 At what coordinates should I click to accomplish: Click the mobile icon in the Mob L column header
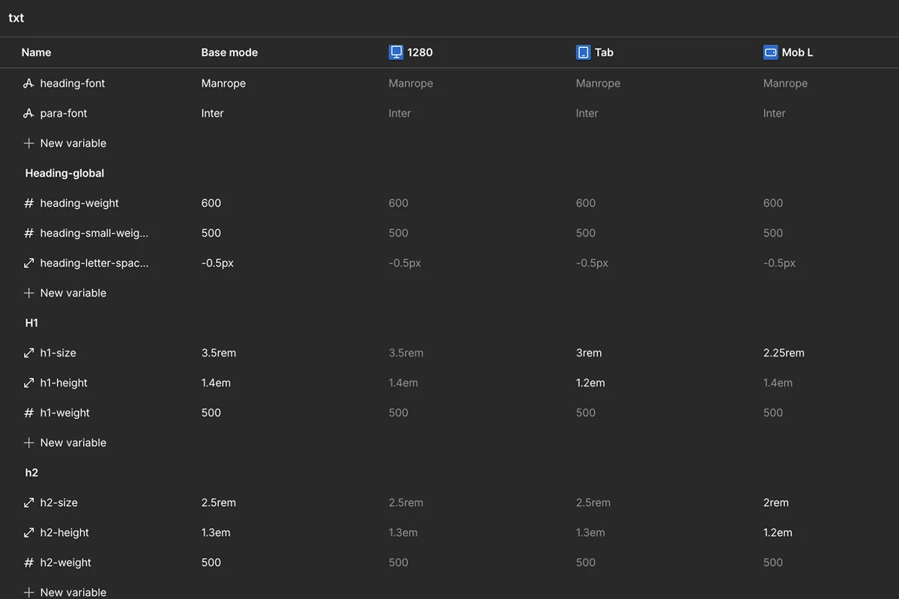click(x=770, y=52)
